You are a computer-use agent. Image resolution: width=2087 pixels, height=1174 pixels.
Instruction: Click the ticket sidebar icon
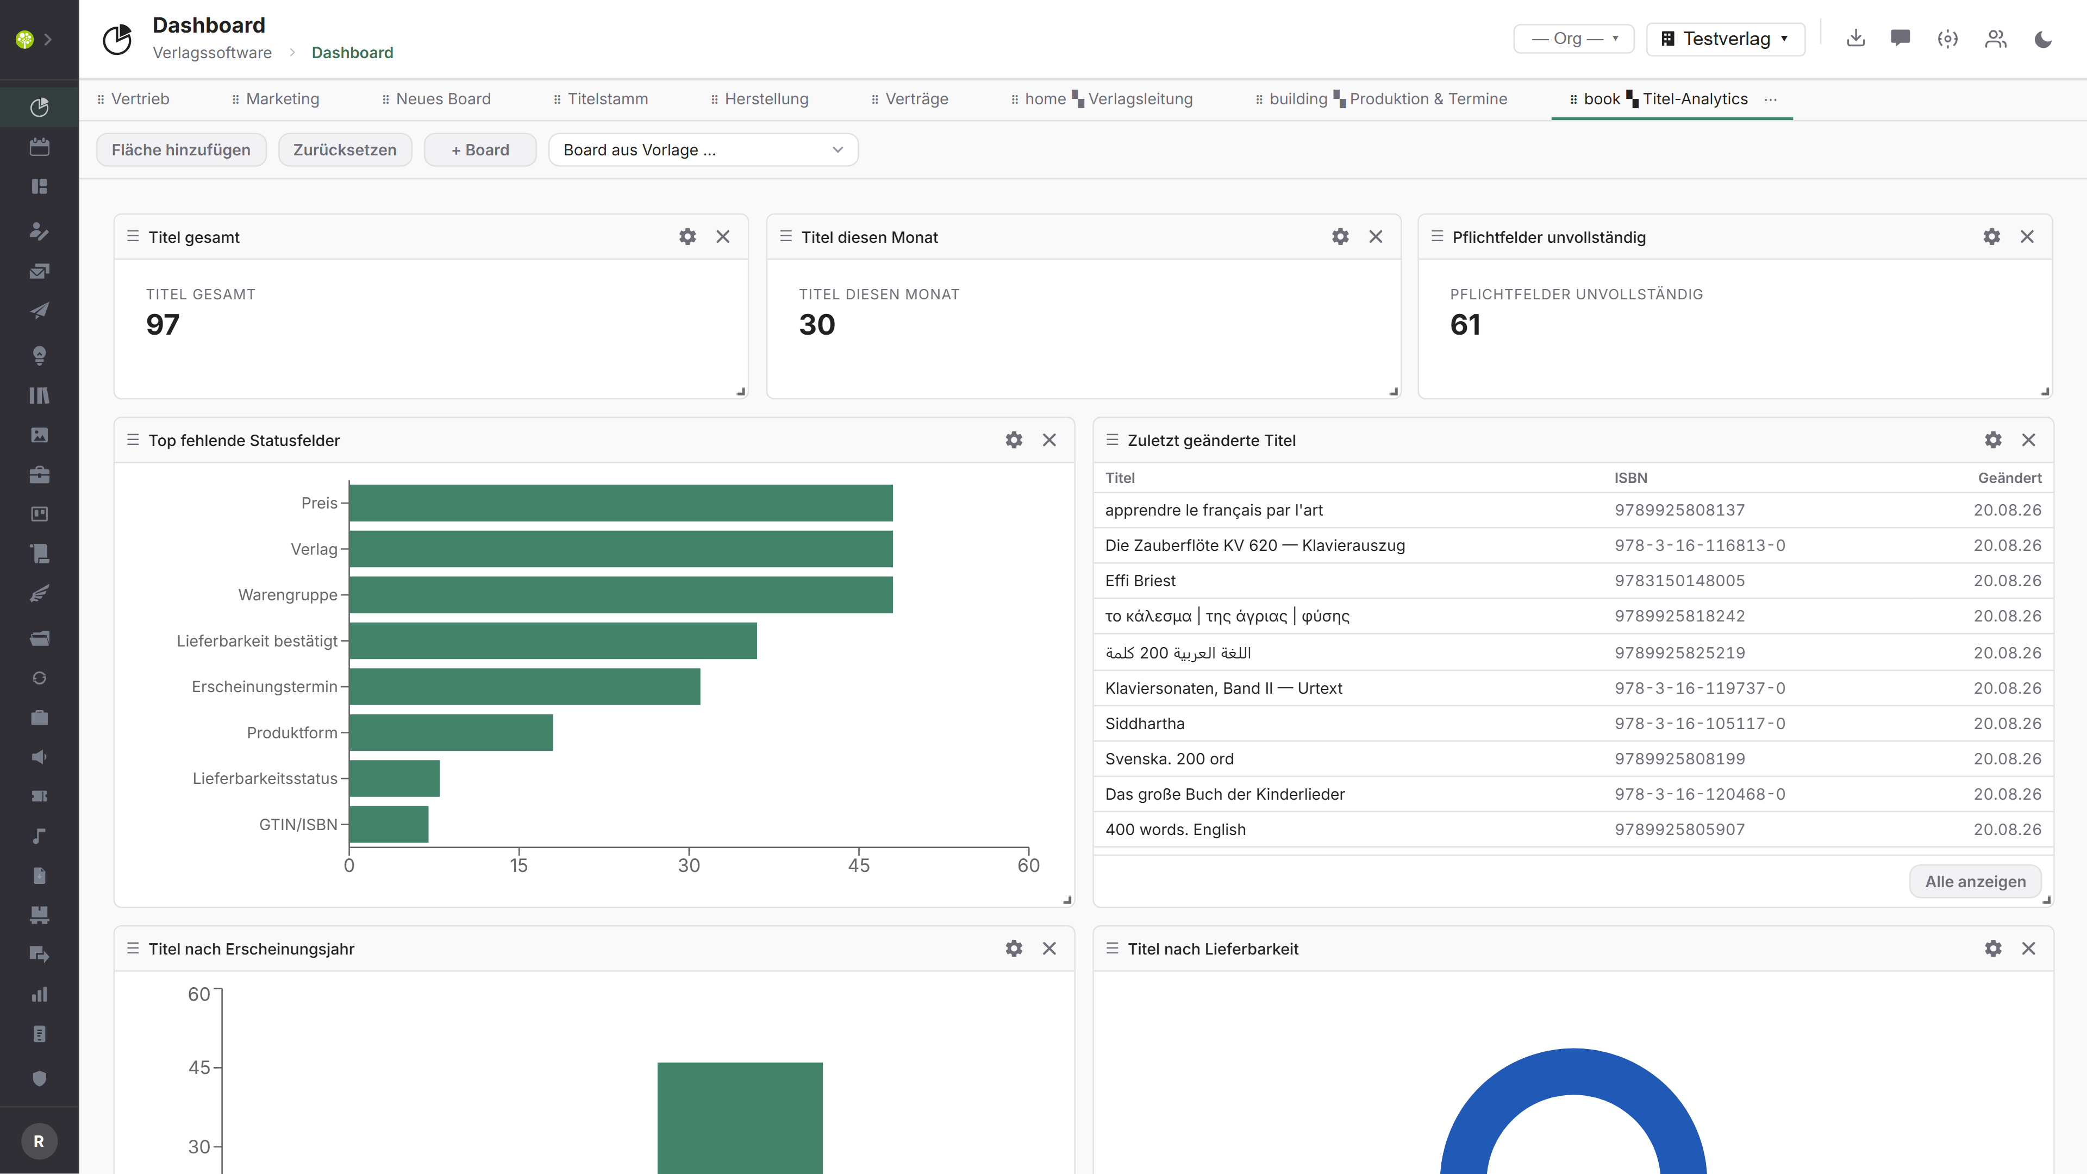[x=39, y=796]
